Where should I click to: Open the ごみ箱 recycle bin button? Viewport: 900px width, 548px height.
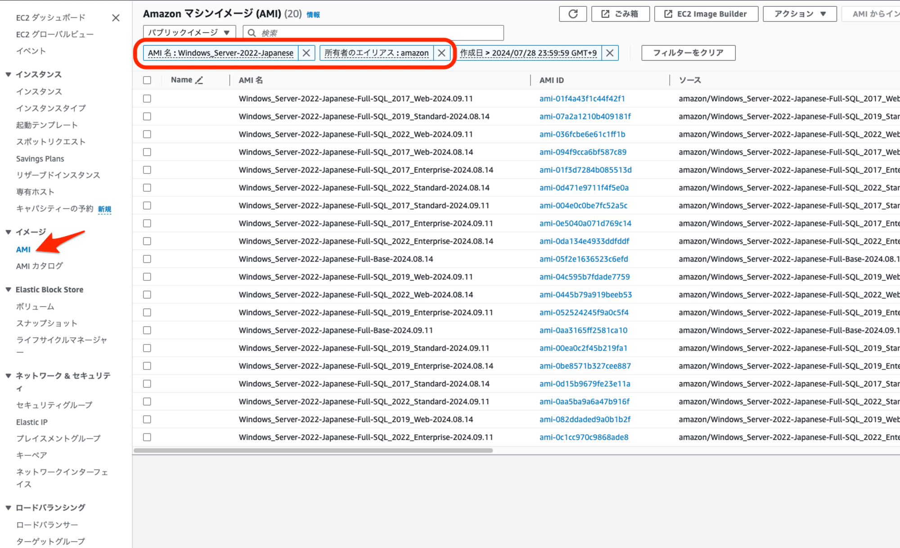(621, 14)
